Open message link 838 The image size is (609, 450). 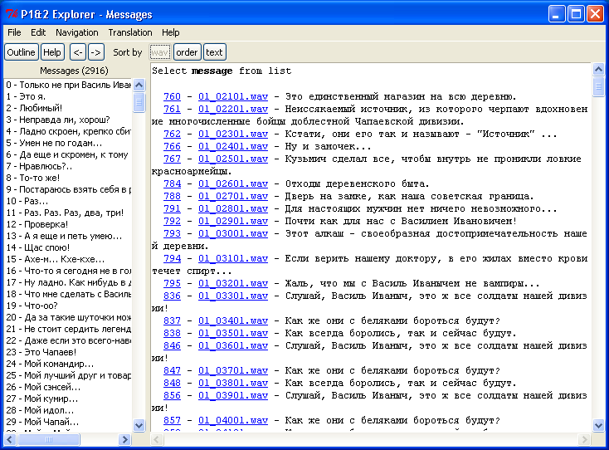pyautogui.click(x=172, y=333)
